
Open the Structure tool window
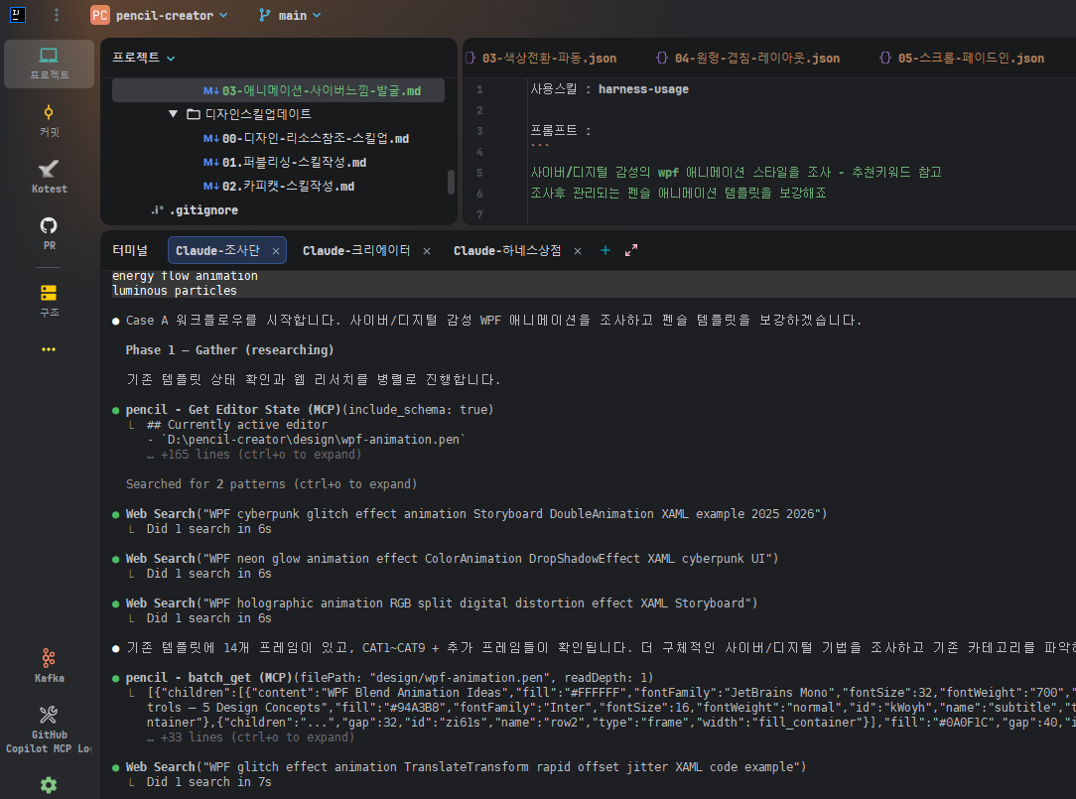click(x=49, y=299)
